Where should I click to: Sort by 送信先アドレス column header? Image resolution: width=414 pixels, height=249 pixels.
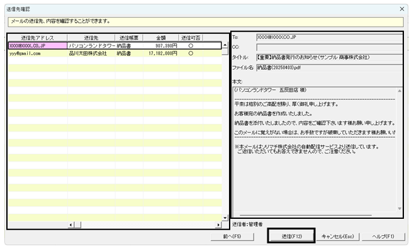pos(38,38)
